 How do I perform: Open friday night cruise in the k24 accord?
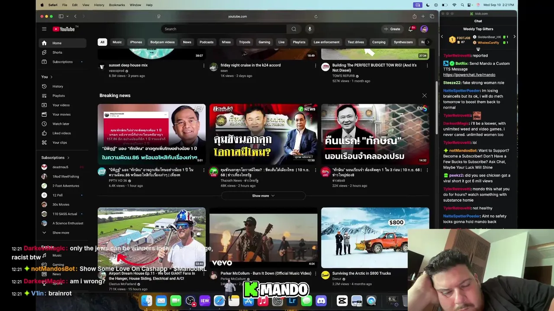251,65
